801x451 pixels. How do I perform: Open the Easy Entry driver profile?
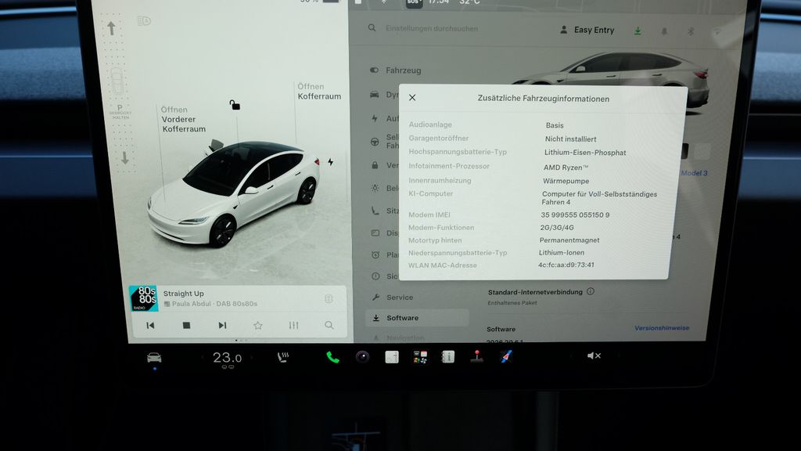[x=587, y=31]
